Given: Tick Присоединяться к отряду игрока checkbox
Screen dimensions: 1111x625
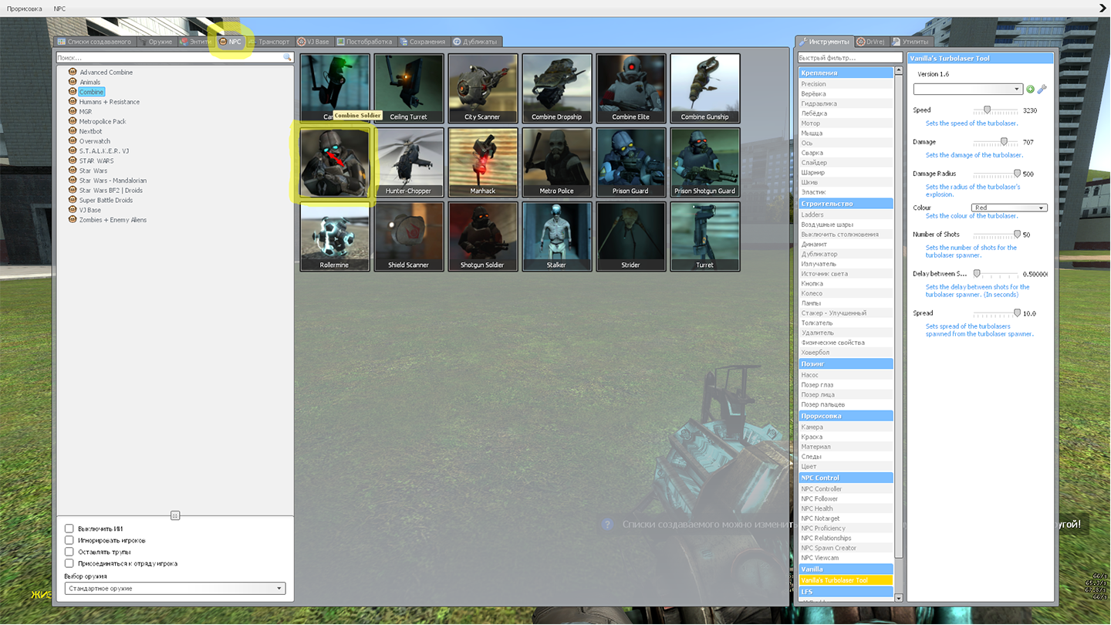Looking at the screenshot, I should tap(69, 563).
